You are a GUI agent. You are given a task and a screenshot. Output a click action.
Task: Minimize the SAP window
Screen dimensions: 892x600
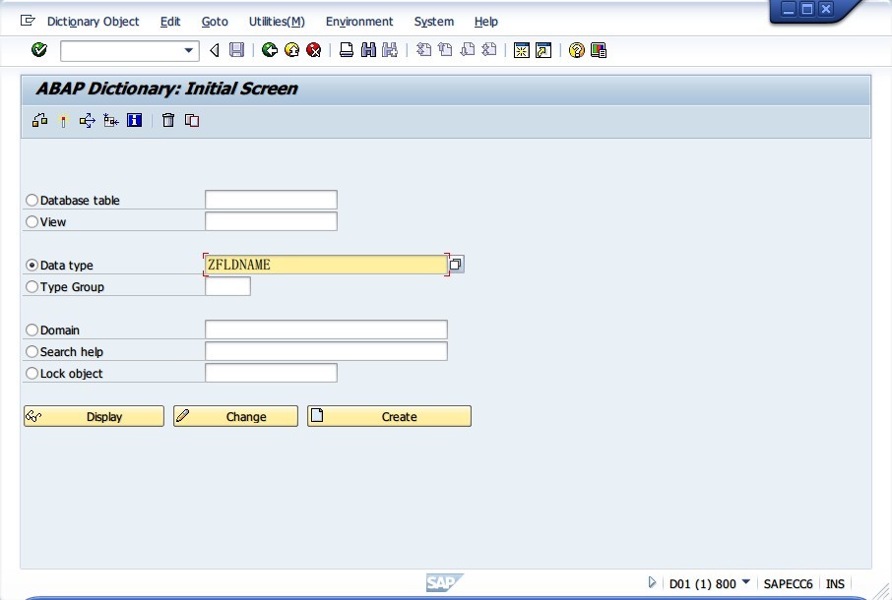tap(789, 9)
